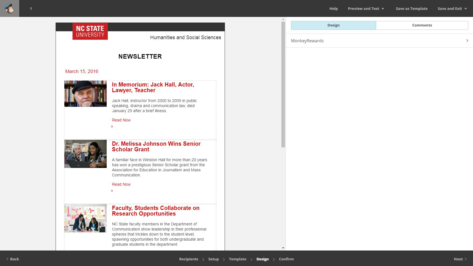Viewport: 473px width, 266px height.
Task: Click the March 15, 2016 date
Action: tap(82, 71)
